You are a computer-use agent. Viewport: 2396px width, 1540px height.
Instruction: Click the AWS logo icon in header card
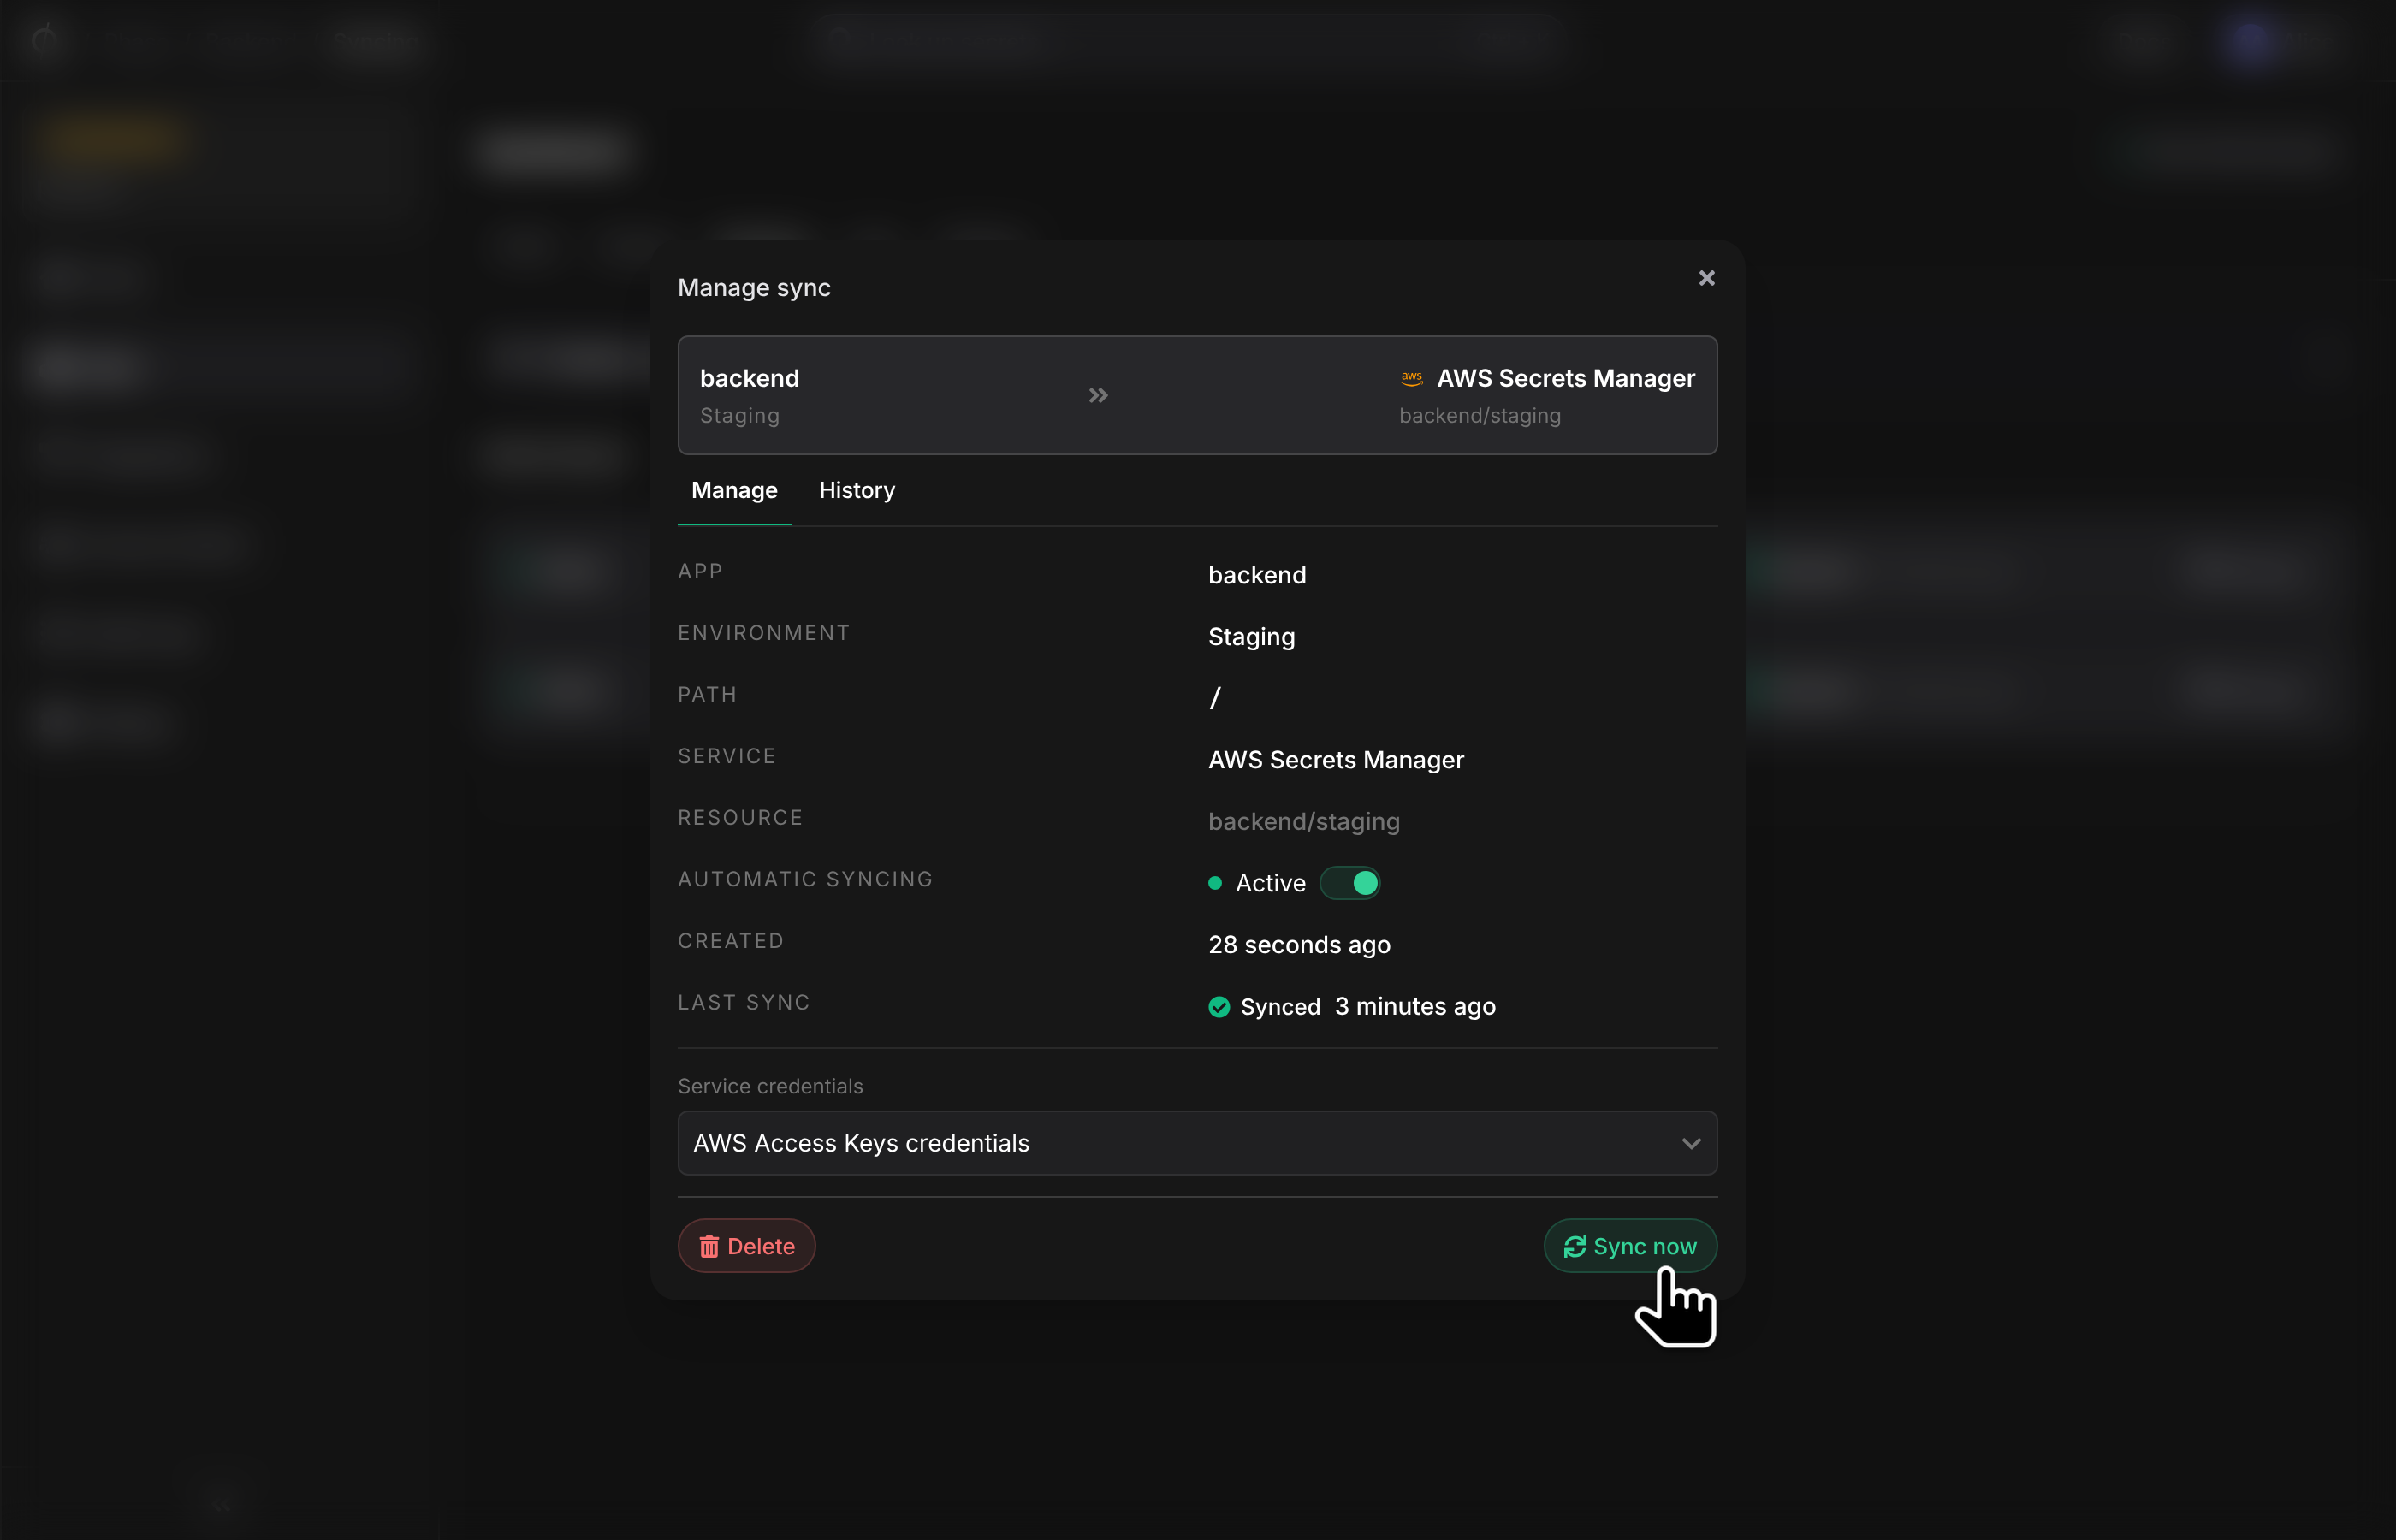coord(1412,379)
